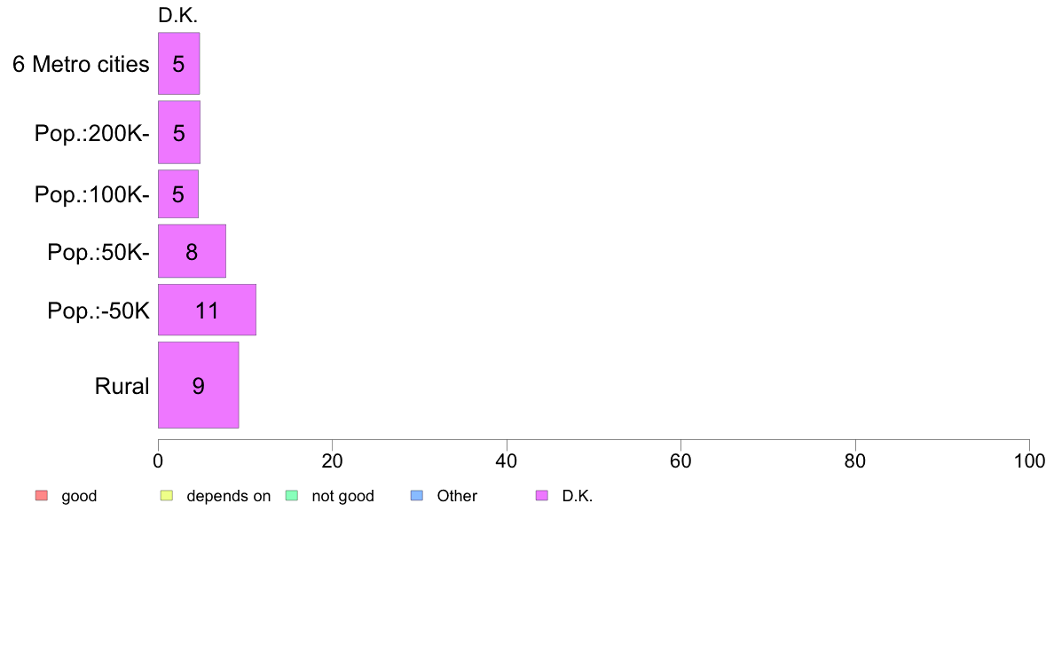Click the green 'not good' legend swatch
This screenshot has height=653, width=1054.
(292, 496)
